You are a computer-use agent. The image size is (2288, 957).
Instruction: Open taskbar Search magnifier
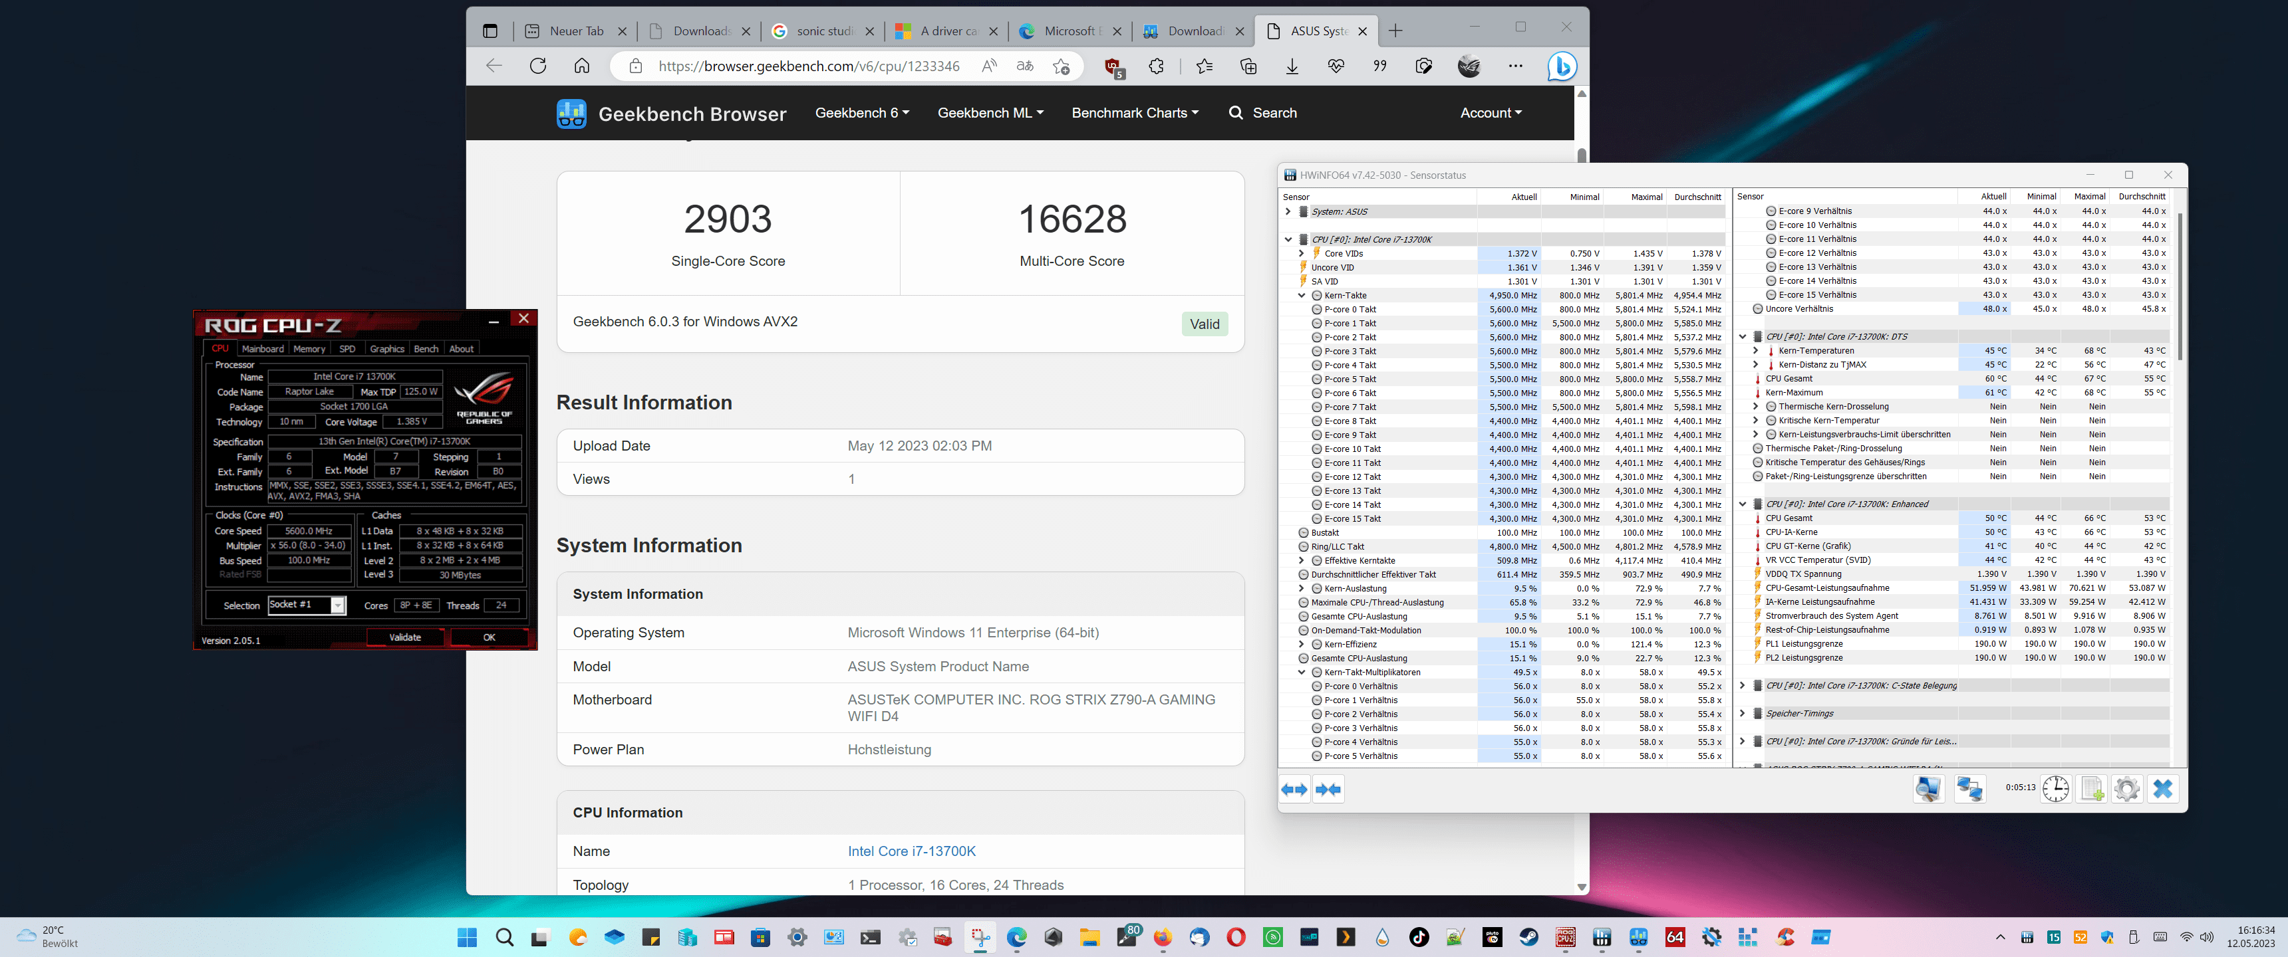[505, 938]
